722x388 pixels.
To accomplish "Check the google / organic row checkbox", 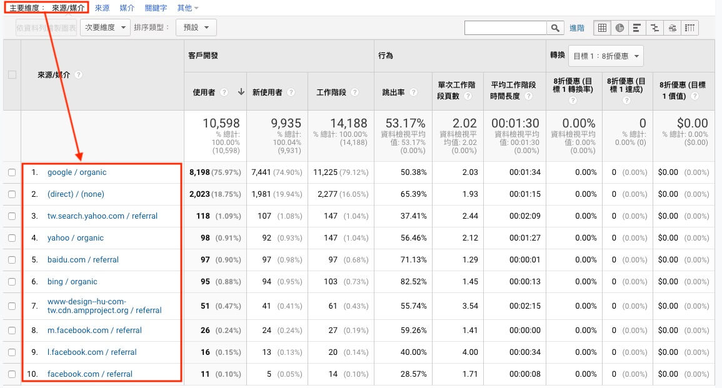I will click(12, 172).
